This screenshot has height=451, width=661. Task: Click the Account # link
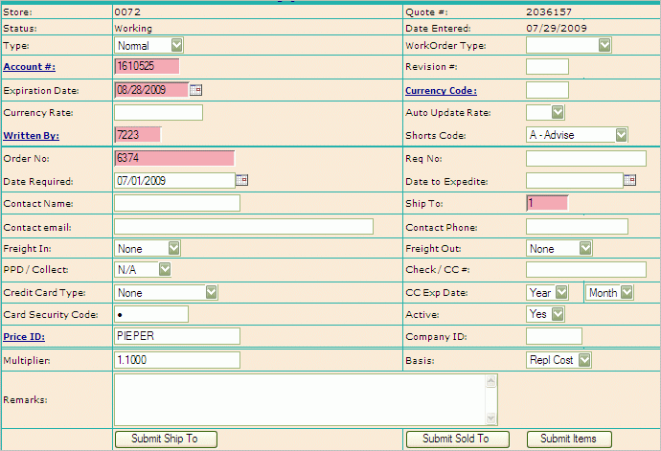click(x=29, y=67)
